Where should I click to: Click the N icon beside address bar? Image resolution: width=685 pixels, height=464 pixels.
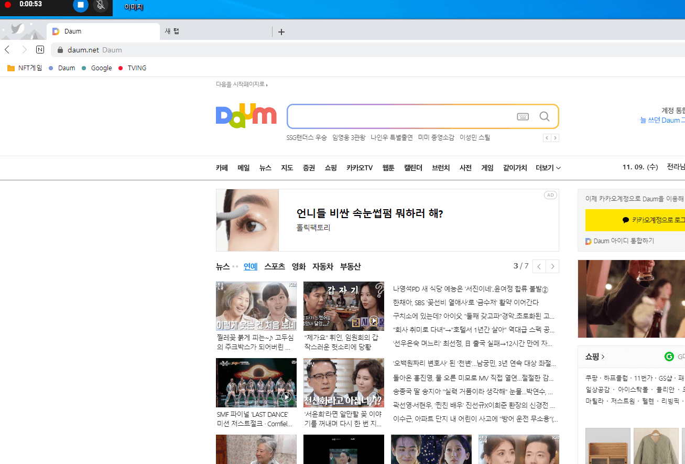point(40,50)
